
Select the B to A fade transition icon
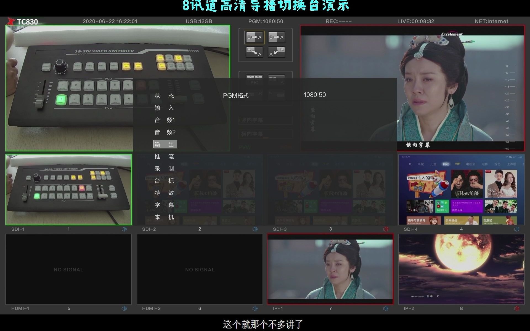276,37
